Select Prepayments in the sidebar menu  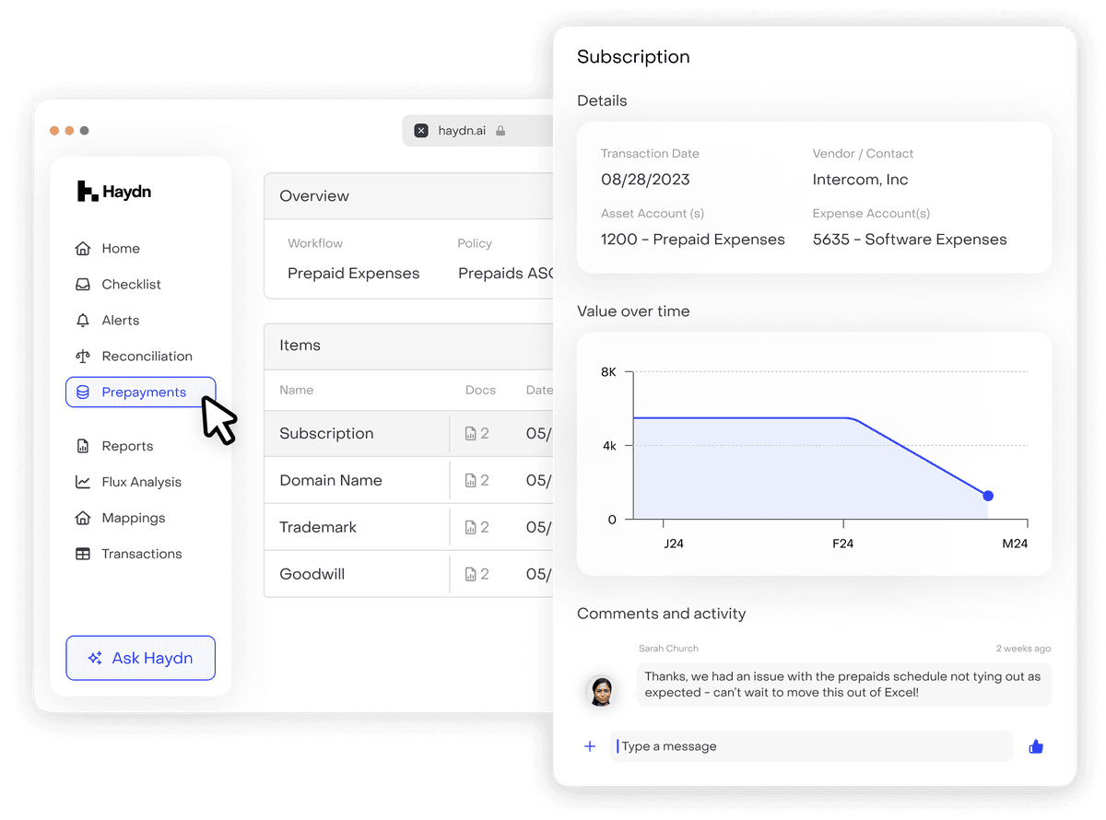coord(141,392)
